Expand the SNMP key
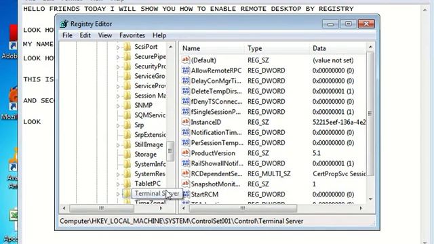The image size is (434, 244). click(118, 106)
